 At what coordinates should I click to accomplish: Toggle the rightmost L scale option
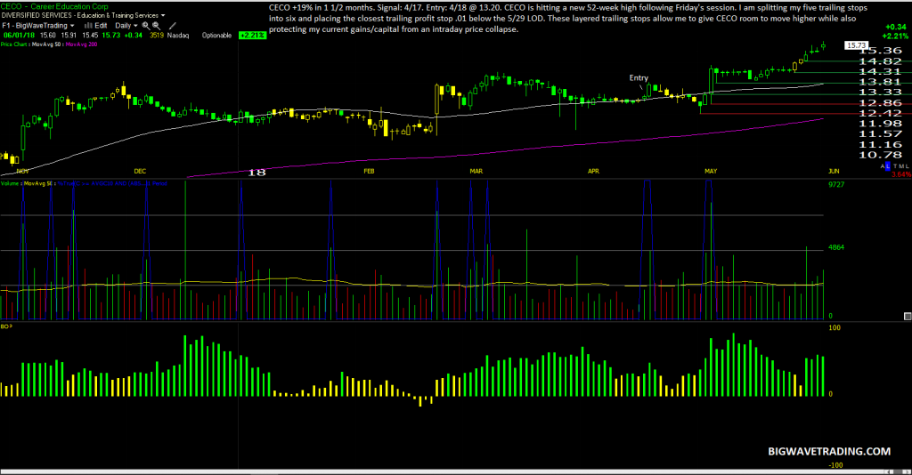[x=908, y=166]
